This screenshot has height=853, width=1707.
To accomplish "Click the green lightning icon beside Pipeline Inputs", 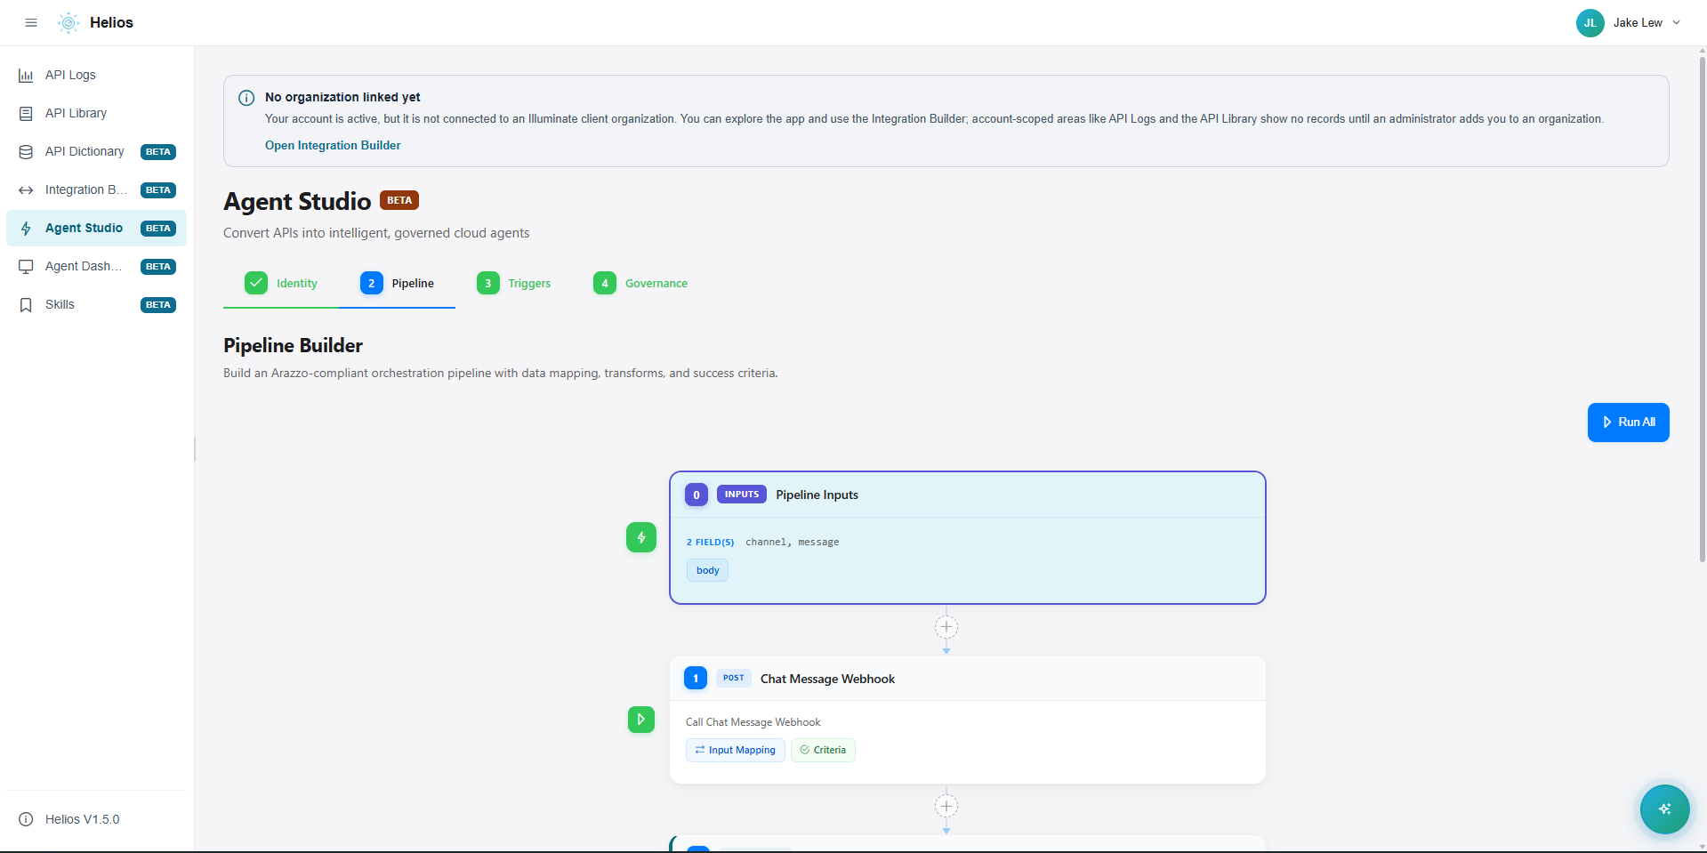I will pos(641,537).
